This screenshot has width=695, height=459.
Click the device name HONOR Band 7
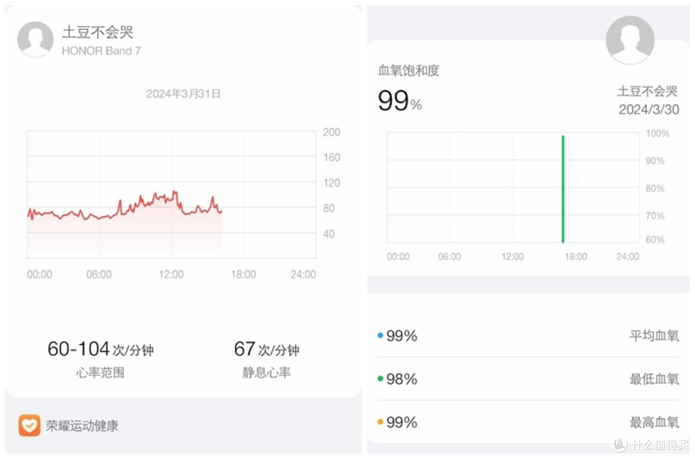pyautogui.click(x=101, y=51)
